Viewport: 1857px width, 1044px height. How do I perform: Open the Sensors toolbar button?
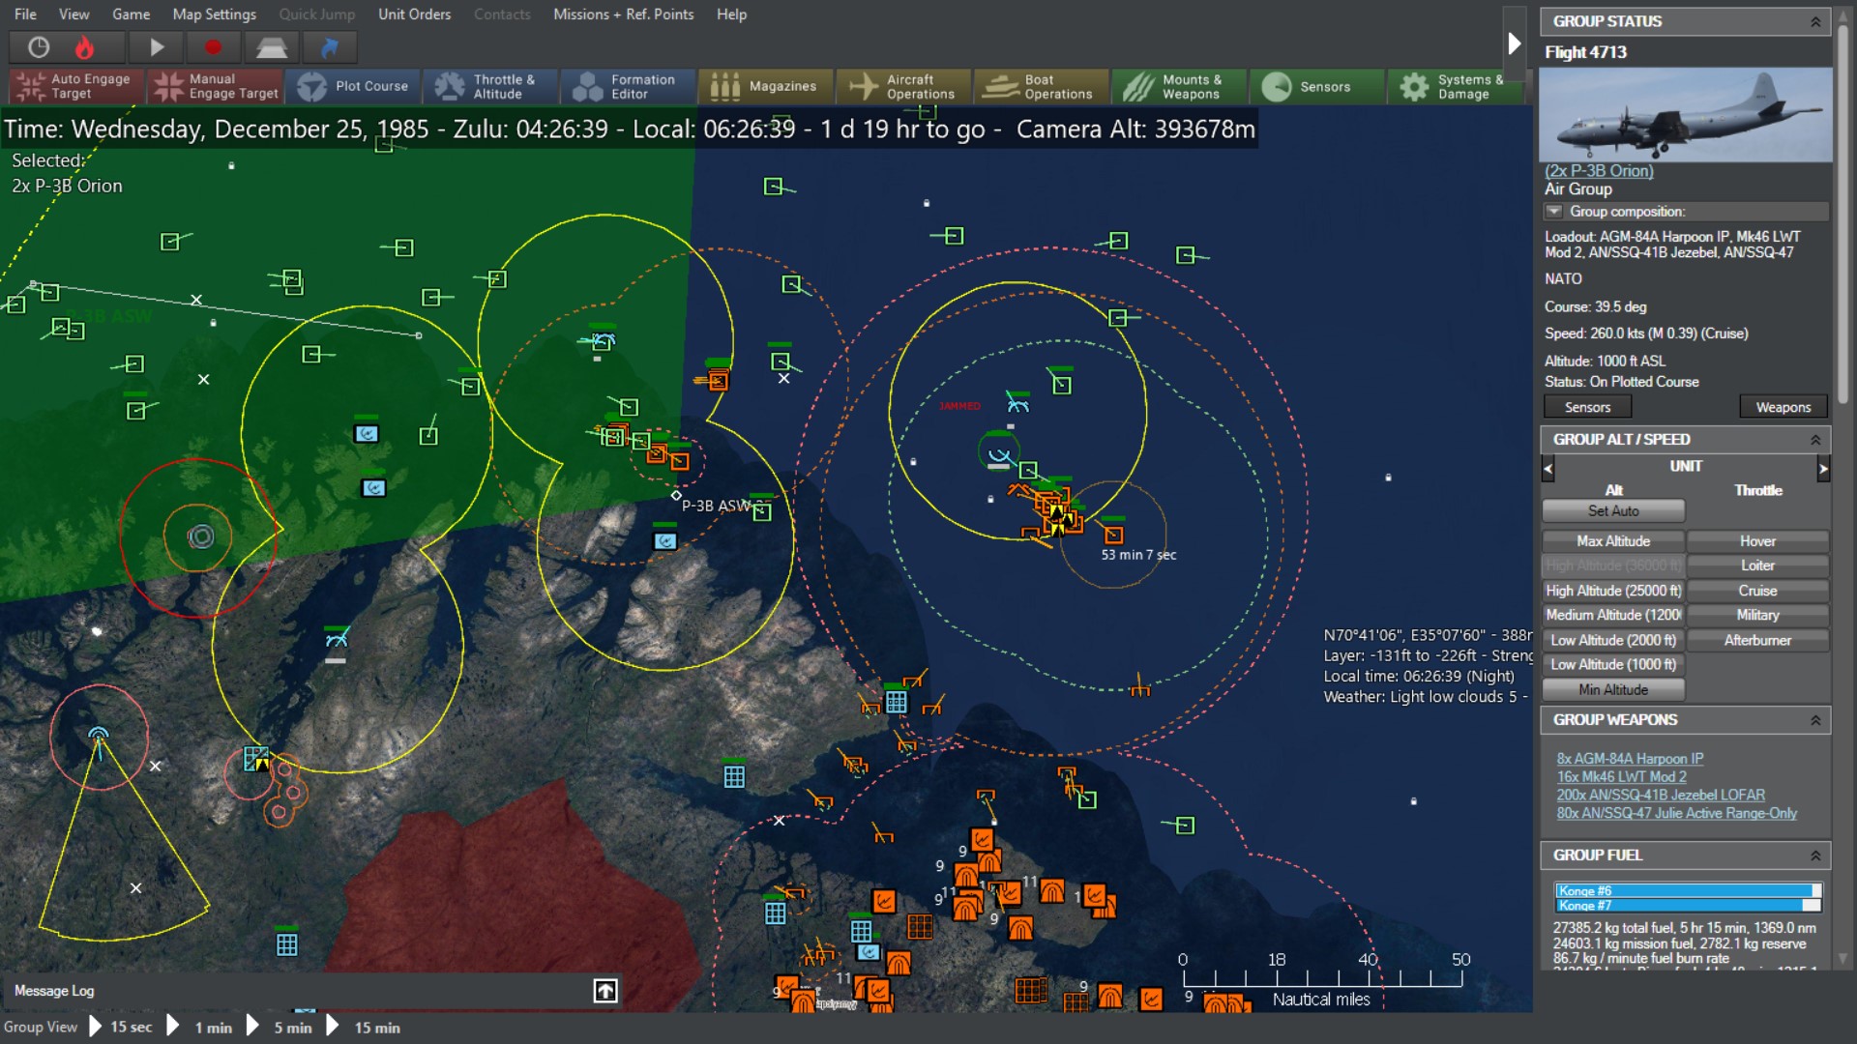pyautogui.click(x=1316, y=86)
